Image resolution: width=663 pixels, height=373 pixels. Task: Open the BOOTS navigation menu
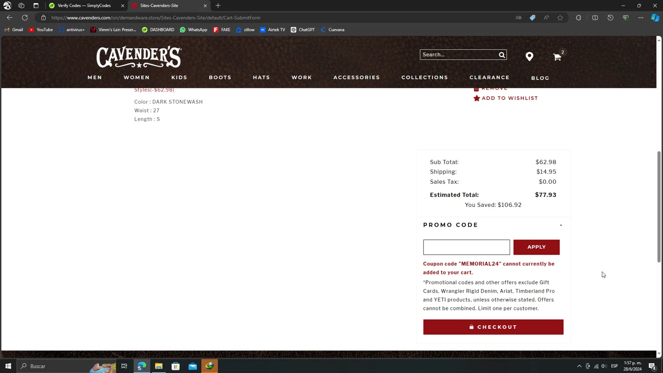[x=220, y=77]
